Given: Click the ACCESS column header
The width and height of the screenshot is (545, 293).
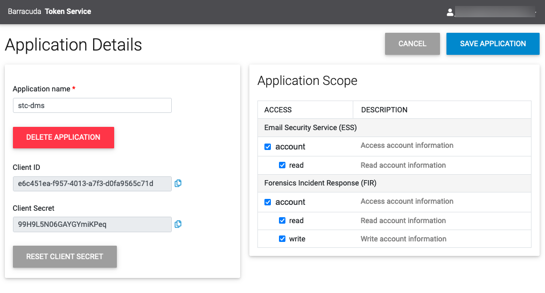Looking at the screenshot, I should click(x=278, y=110).
